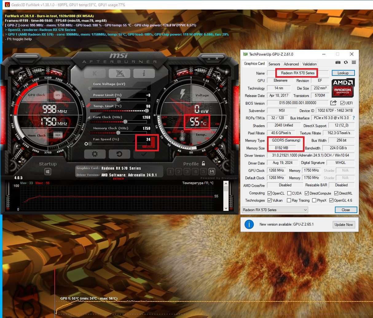This screenshot has height=318, width=373.
Task: Toggle Fan Speed Auto mode
Action: point(149,147)
